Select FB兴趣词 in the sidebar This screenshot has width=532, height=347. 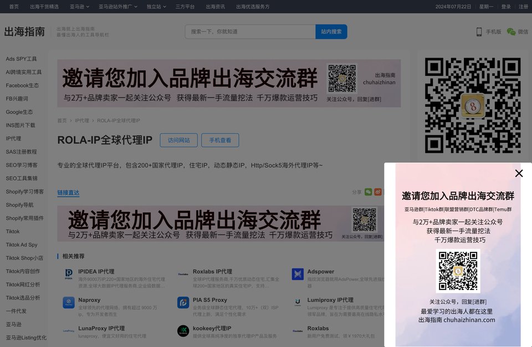(x=17, y=99)
